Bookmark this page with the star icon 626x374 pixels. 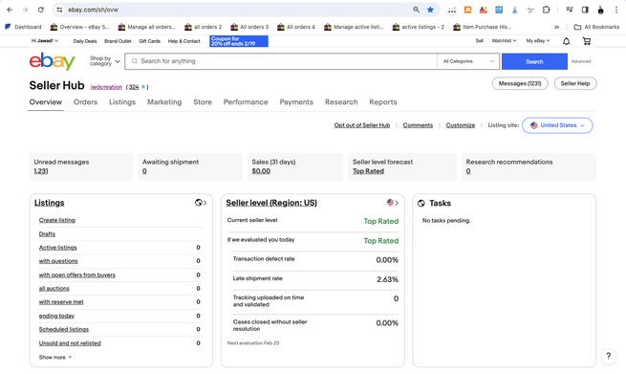[x=430, y=10]
